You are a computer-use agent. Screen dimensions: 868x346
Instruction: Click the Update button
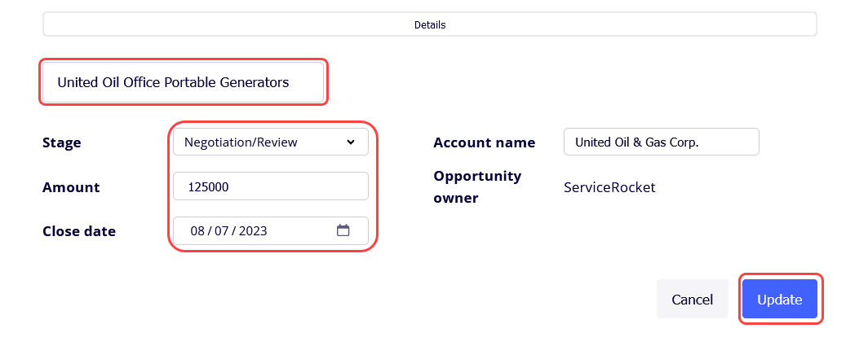779,299
